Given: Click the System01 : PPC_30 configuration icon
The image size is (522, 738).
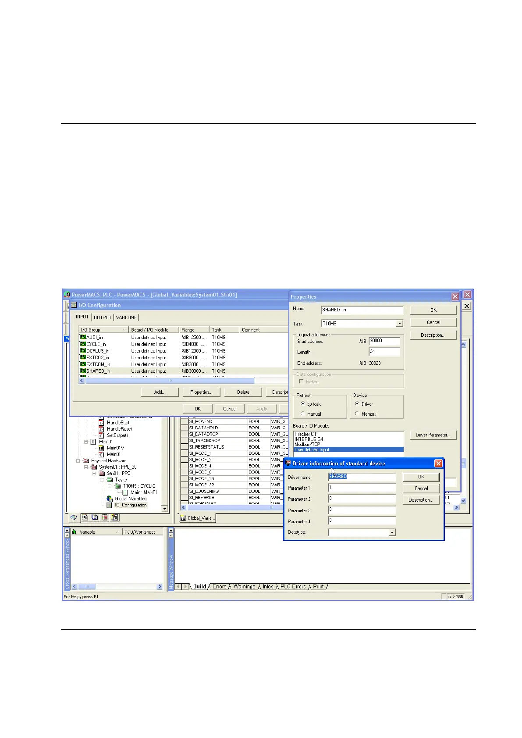Looking at the screenshot, I should [94, 467].
